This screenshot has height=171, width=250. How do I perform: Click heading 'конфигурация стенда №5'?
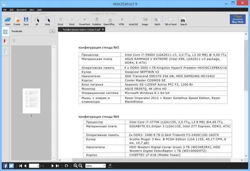pyautogui.click(x=99, y=47)
